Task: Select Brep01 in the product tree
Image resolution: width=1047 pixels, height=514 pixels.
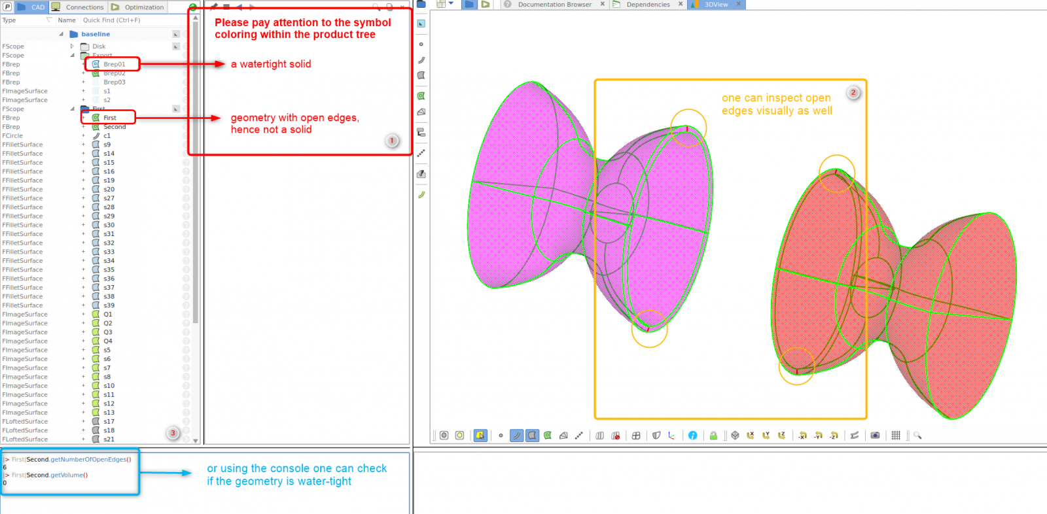Action: coord(114,64)
